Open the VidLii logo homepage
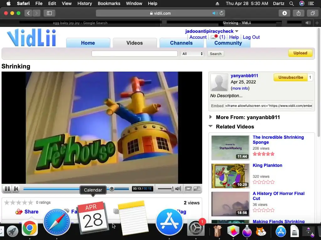Viewport: 321px width, 240px height. (x=31, y=37)
